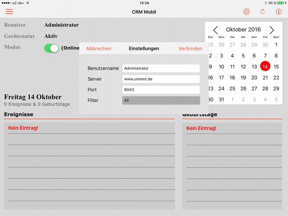Edit the Port field
This screenshot has width=288, height=216.
[161, 90]
